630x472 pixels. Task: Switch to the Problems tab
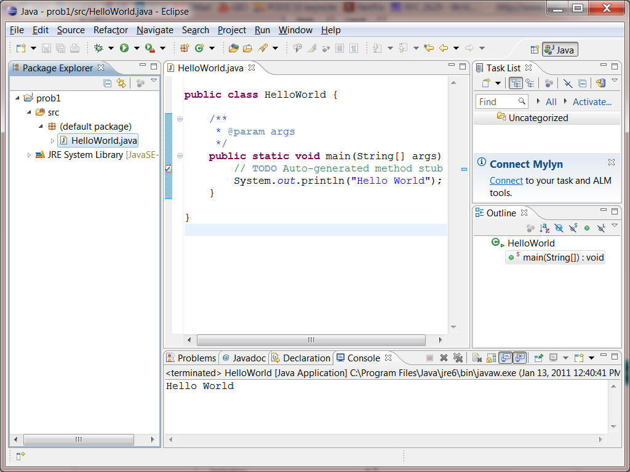tap(191, 358)
